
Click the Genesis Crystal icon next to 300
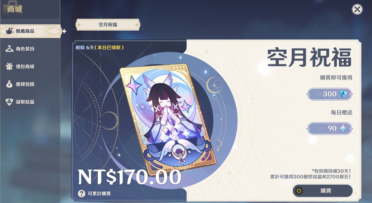pos(343,94)
